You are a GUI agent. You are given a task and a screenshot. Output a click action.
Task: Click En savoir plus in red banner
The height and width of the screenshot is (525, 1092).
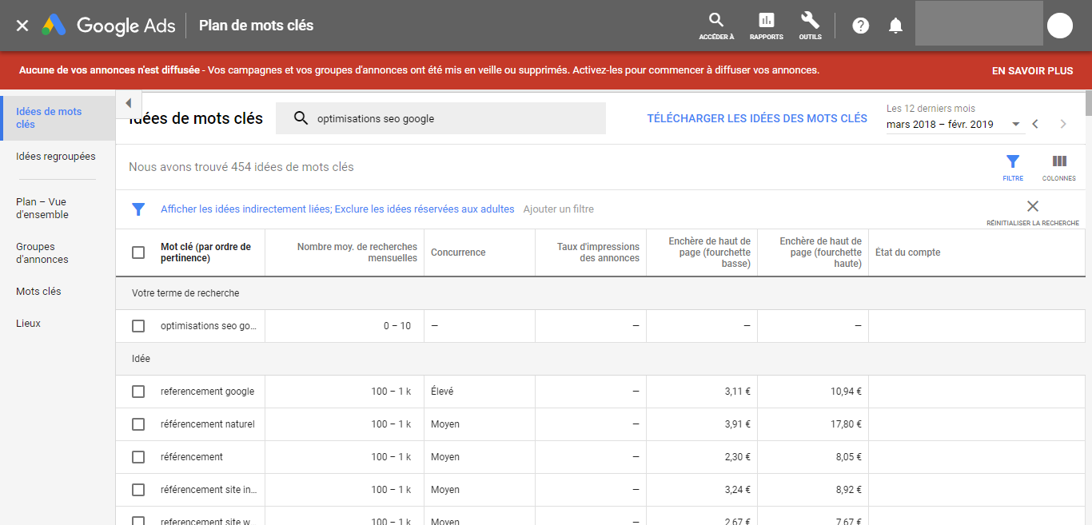point(1032,70)
